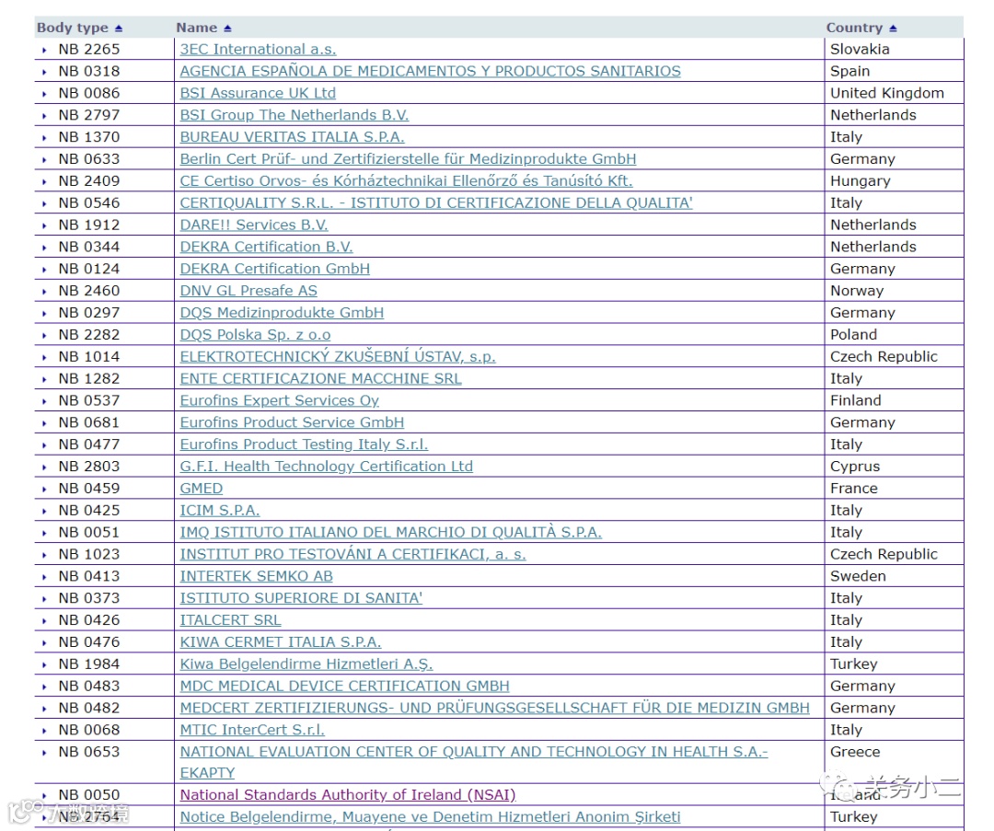
Task: Open ICIM S.P.A. link
Action: (x=220, y=511)
